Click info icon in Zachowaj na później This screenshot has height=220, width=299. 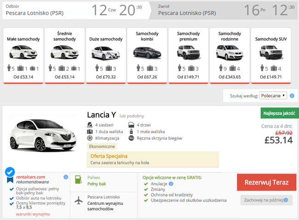click(x=287, y=200)
